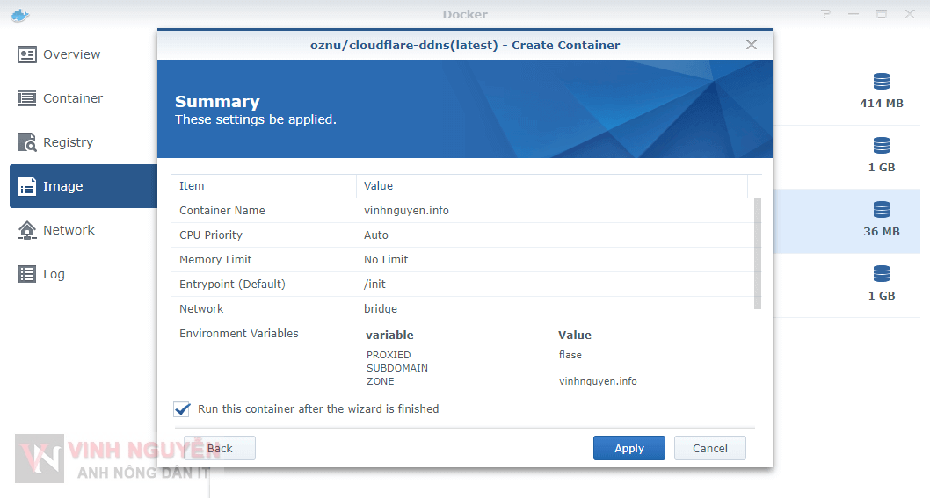The width and height of the screenshot is (930, 498).
Task: Click the database icon above 414 MB
Action: coord(882,82)
